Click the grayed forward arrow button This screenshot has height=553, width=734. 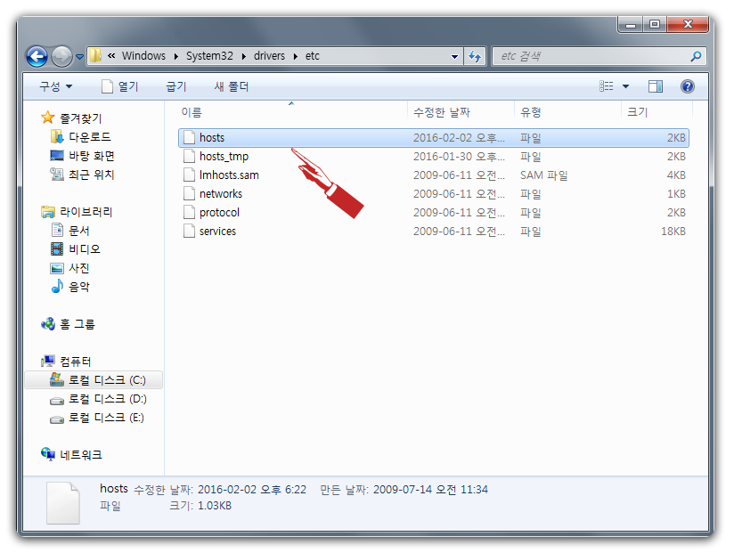61,57
